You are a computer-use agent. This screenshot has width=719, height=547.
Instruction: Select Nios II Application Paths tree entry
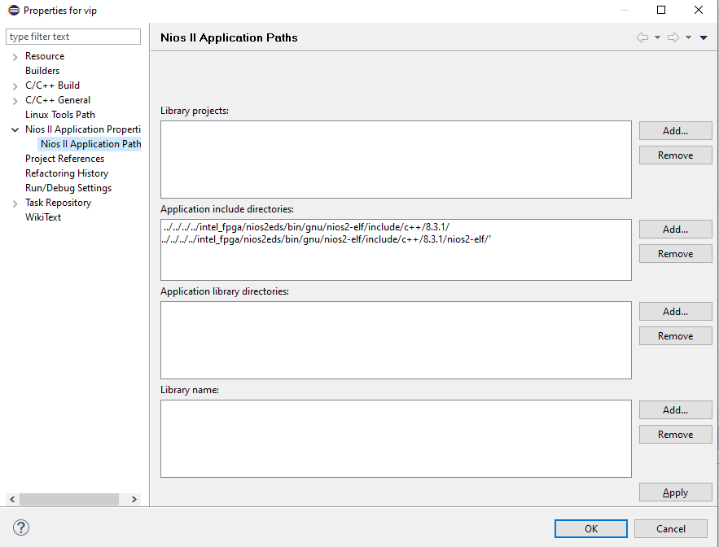coord(90,144)
